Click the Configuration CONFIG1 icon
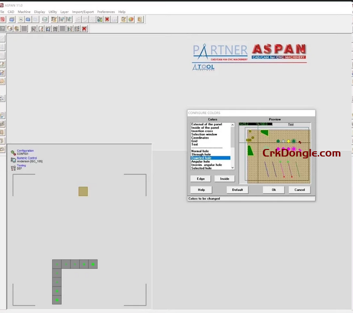 pos(13,153)
